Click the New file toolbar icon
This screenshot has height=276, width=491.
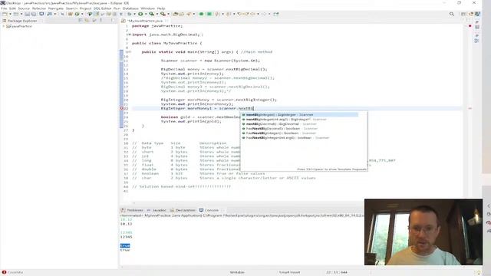click(5, 14)
